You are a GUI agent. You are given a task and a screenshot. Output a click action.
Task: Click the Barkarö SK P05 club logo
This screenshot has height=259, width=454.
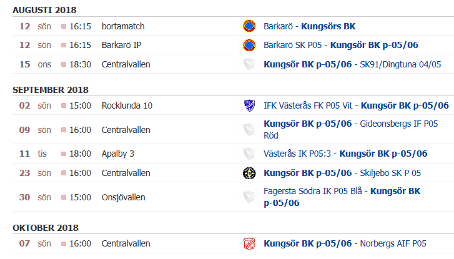click(x=249, y=45)
